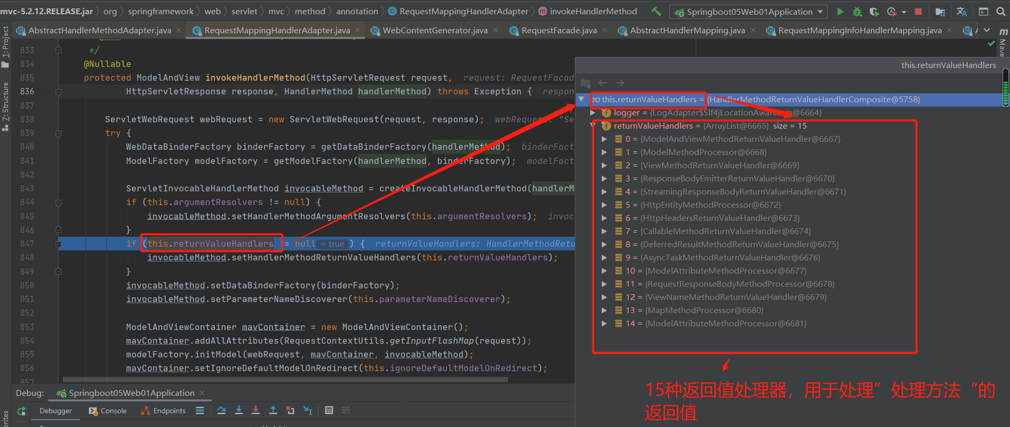Click the mvc breadcrumb segment
This screenshot has width=1010, height=427.
tap(276, 11)
